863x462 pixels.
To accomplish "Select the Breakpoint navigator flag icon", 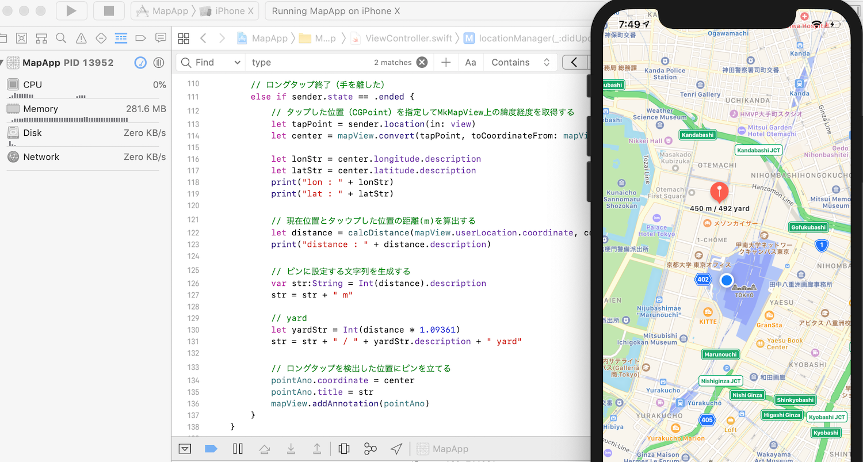I will pyautogui.click(x=140, y=38).
